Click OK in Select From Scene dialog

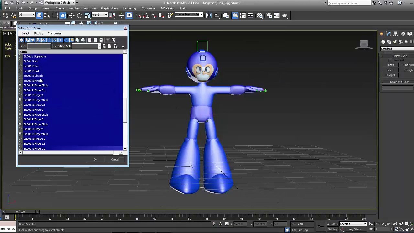click(x=95, y=159)
